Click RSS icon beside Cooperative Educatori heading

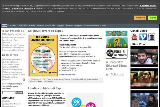[x=107, y=62]
